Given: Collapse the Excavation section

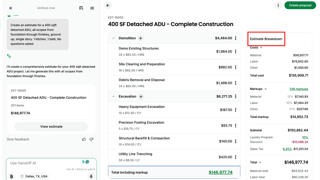Looking at the screenshot, I should [114, 97].
